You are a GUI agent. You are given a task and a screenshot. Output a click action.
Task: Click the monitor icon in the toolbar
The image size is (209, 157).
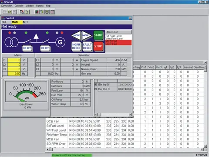tap(47, 12)
